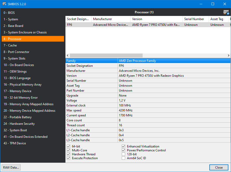
Task: Open 9 - System Slots
Action: [33, 58]
